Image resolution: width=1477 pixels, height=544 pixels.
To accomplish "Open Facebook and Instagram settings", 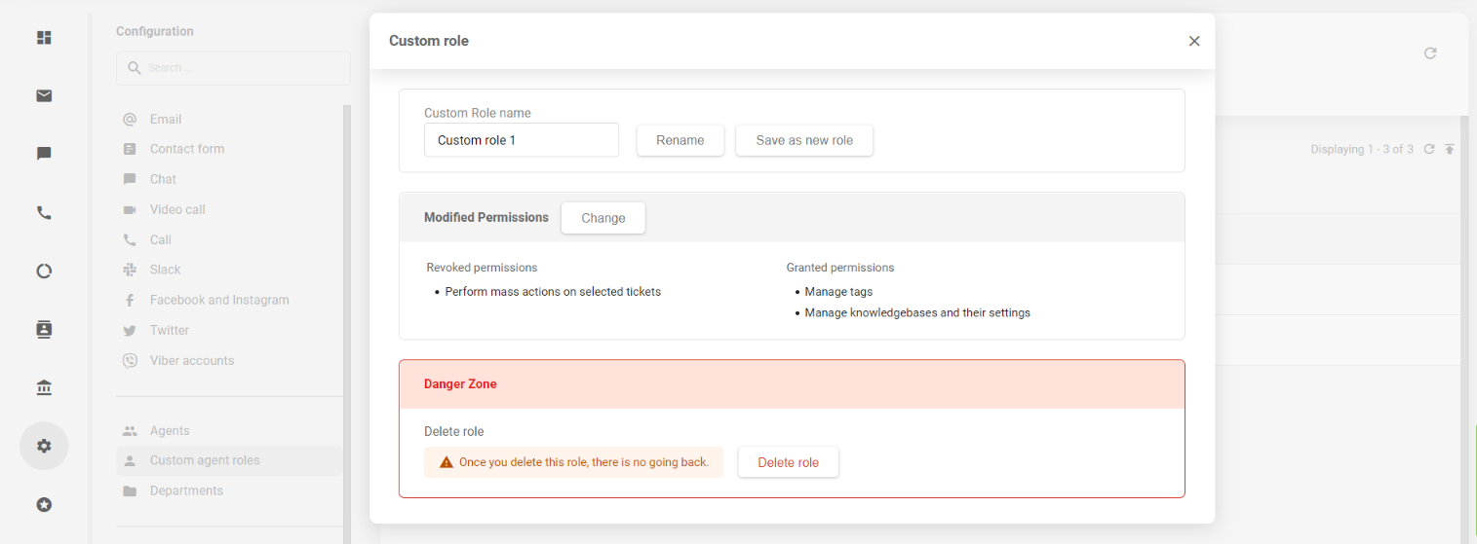I will pyautogui.click(x=219, y=300).
